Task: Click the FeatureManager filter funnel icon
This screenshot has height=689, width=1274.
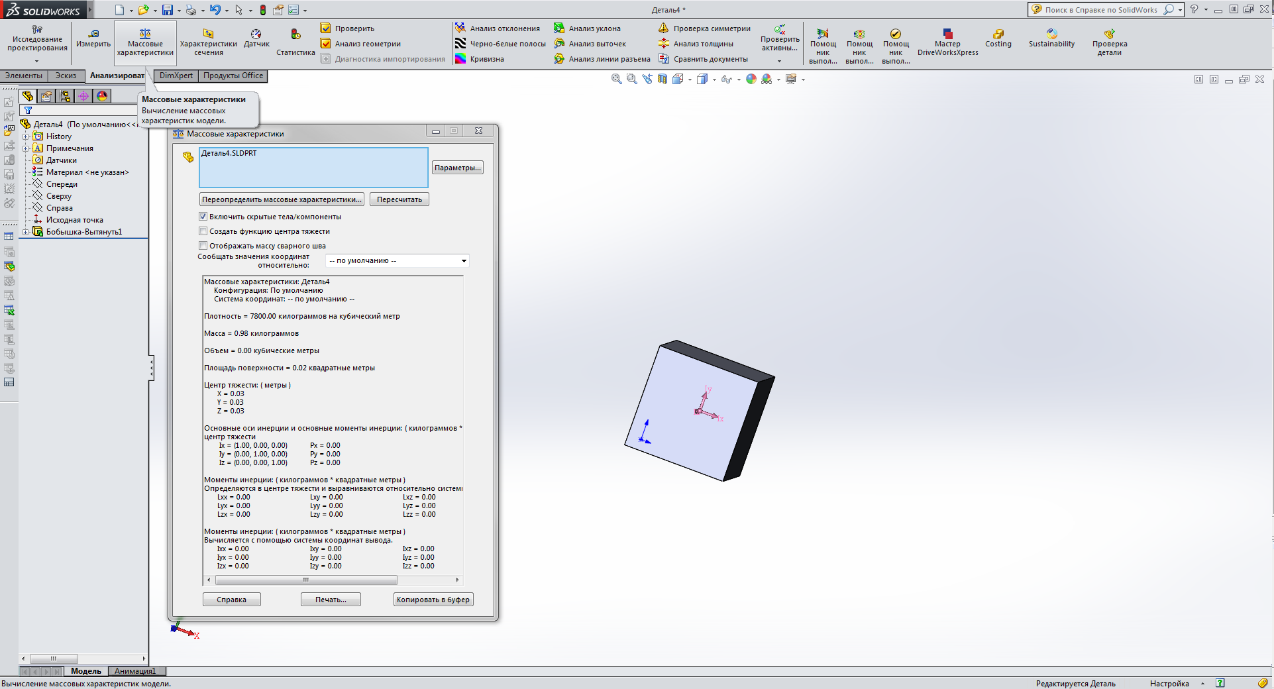Action: tap(28, 111)
